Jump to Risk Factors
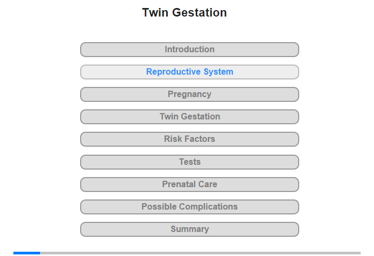Screen dimensions: 374x256 pos(189,139)
